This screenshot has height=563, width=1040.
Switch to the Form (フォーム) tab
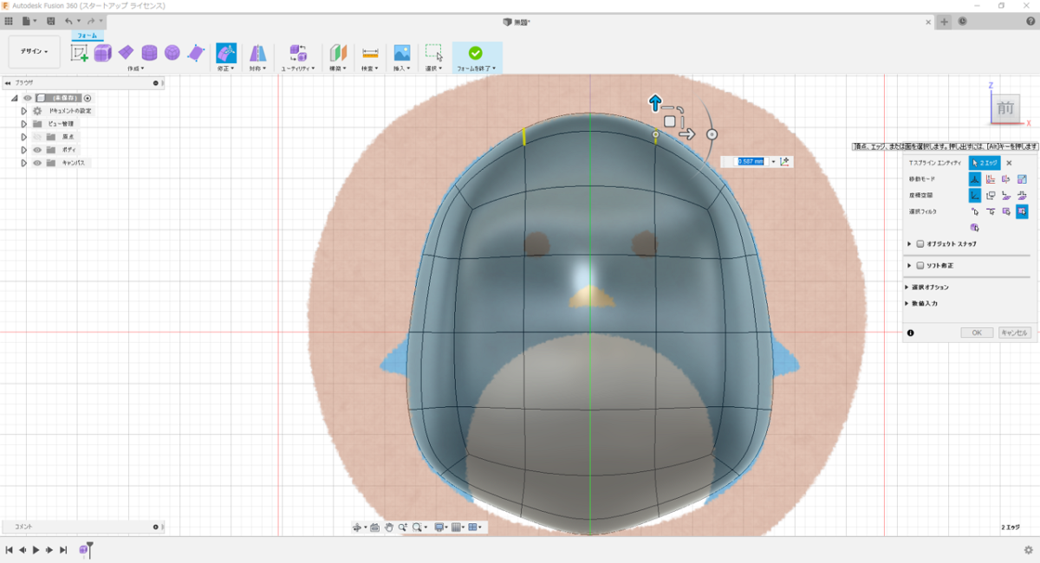pyautogui.click(x=88, y=36)
